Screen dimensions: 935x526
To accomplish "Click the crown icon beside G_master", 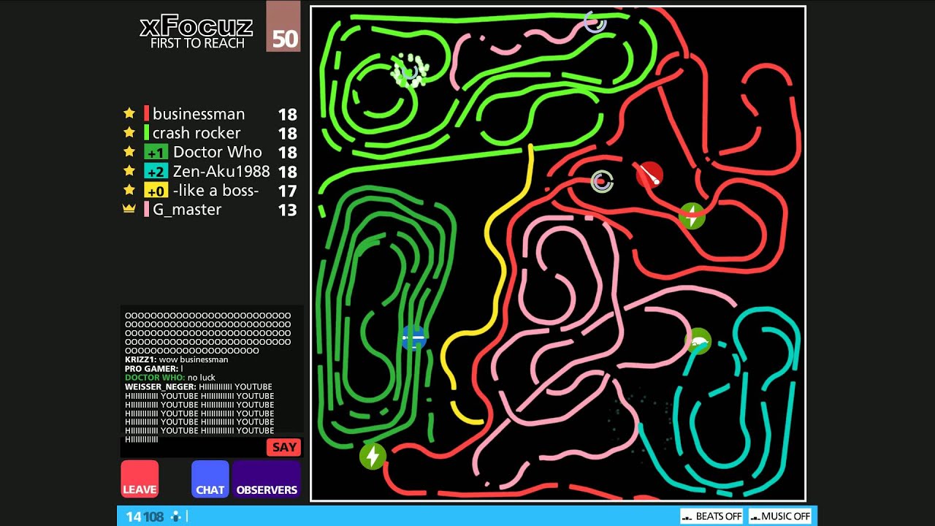I will [x=129, y=209].
